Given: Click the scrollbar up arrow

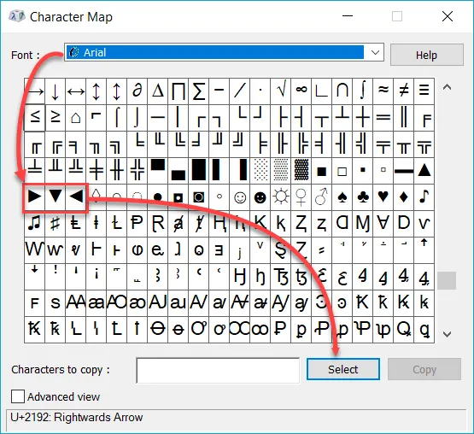Looking at the screenshot, I should point(447,87).
